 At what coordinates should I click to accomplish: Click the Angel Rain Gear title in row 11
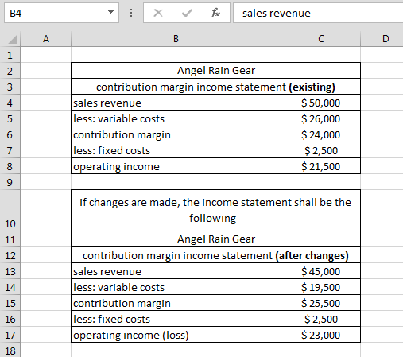[215, 239]
